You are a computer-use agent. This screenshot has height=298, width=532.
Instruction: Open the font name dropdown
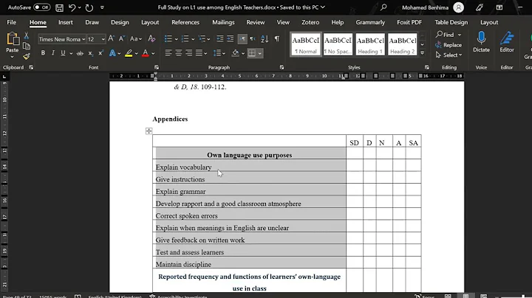click(x=83, y=39)
